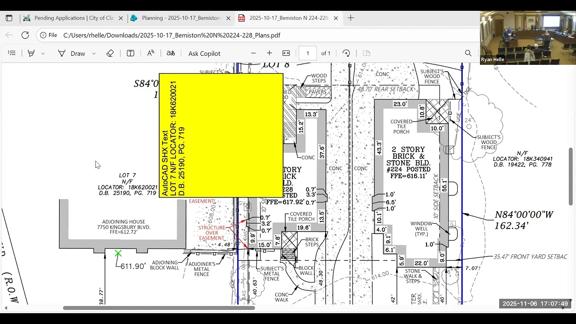
Task: Click the 'WOOD STEPS' label
Action: point(319,78)
